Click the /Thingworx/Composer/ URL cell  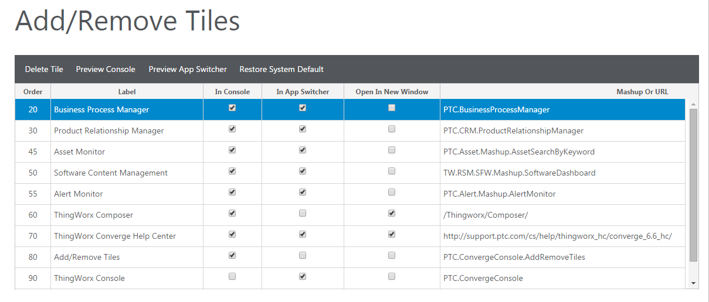click(x=563, y=215)
